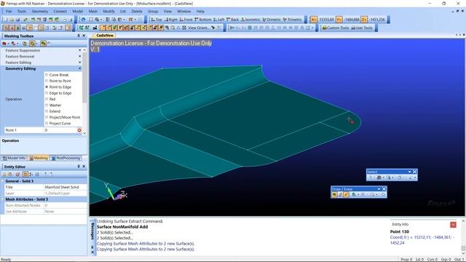Collapse Mesh Attributes - Solid 3 section
466x262 pixels.
[x=3, y=199]
